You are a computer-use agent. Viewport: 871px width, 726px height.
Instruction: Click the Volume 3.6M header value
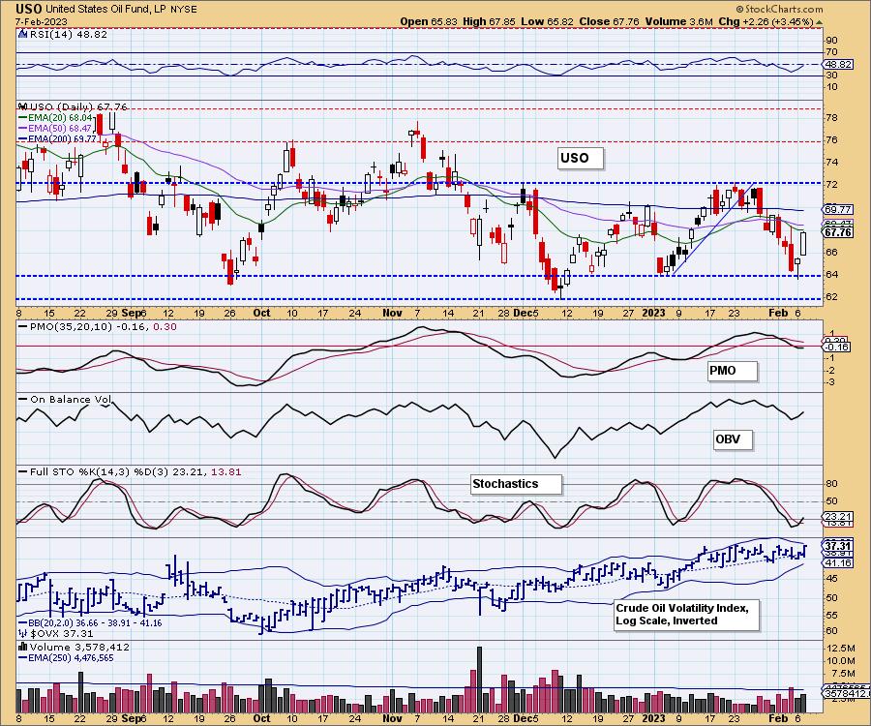[x=679, y=21]
